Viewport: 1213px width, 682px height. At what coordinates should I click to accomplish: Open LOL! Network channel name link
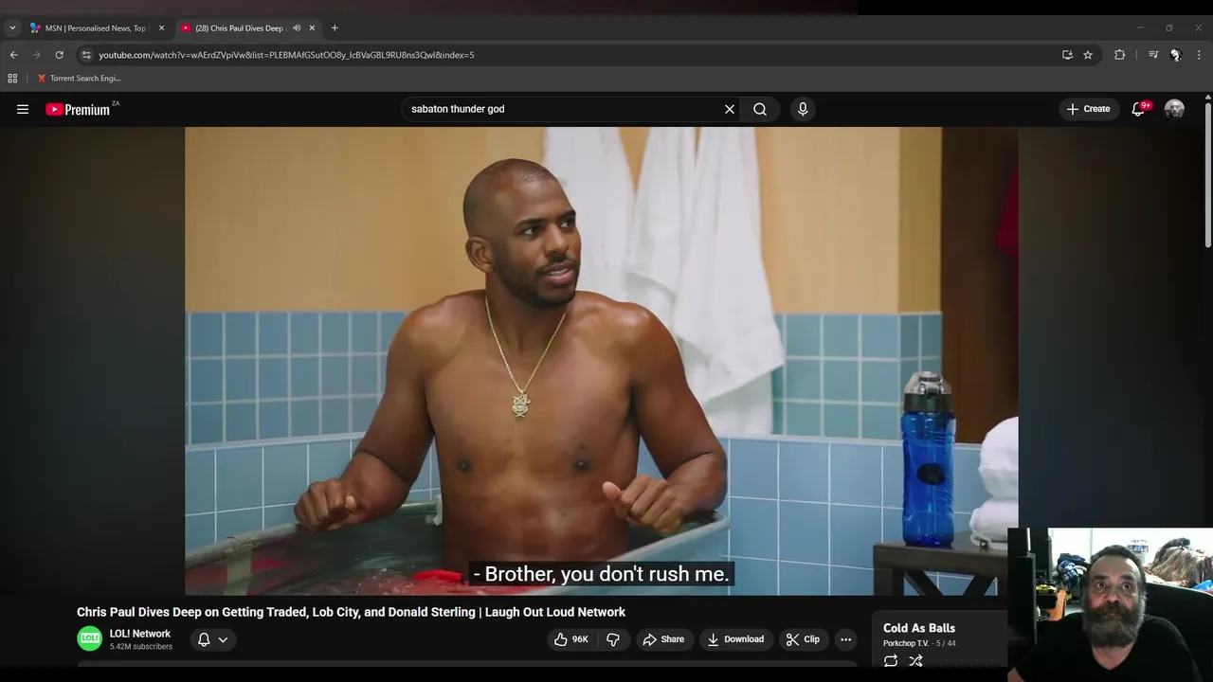(x=140, y=634)
